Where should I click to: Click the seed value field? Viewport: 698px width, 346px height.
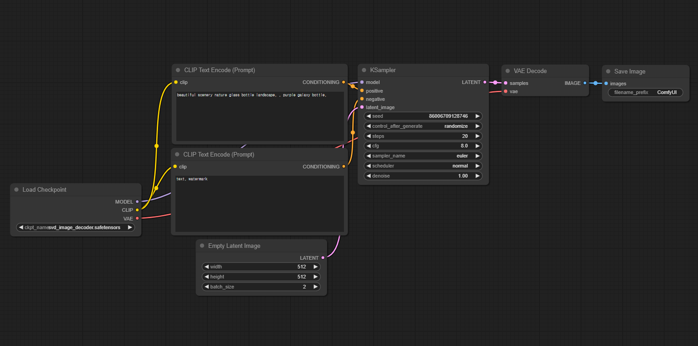423,116
